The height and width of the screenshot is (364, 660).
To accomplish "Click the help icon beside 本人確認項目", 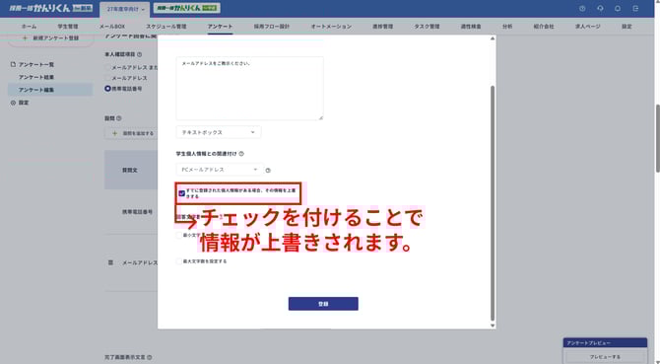I will coord(139,54).
